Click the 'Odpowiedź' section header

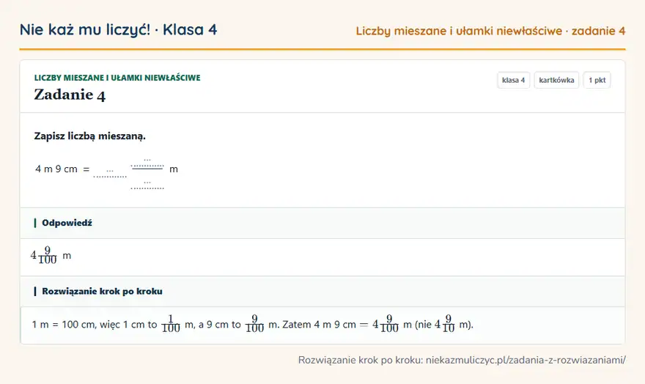[x=67, y=223]
